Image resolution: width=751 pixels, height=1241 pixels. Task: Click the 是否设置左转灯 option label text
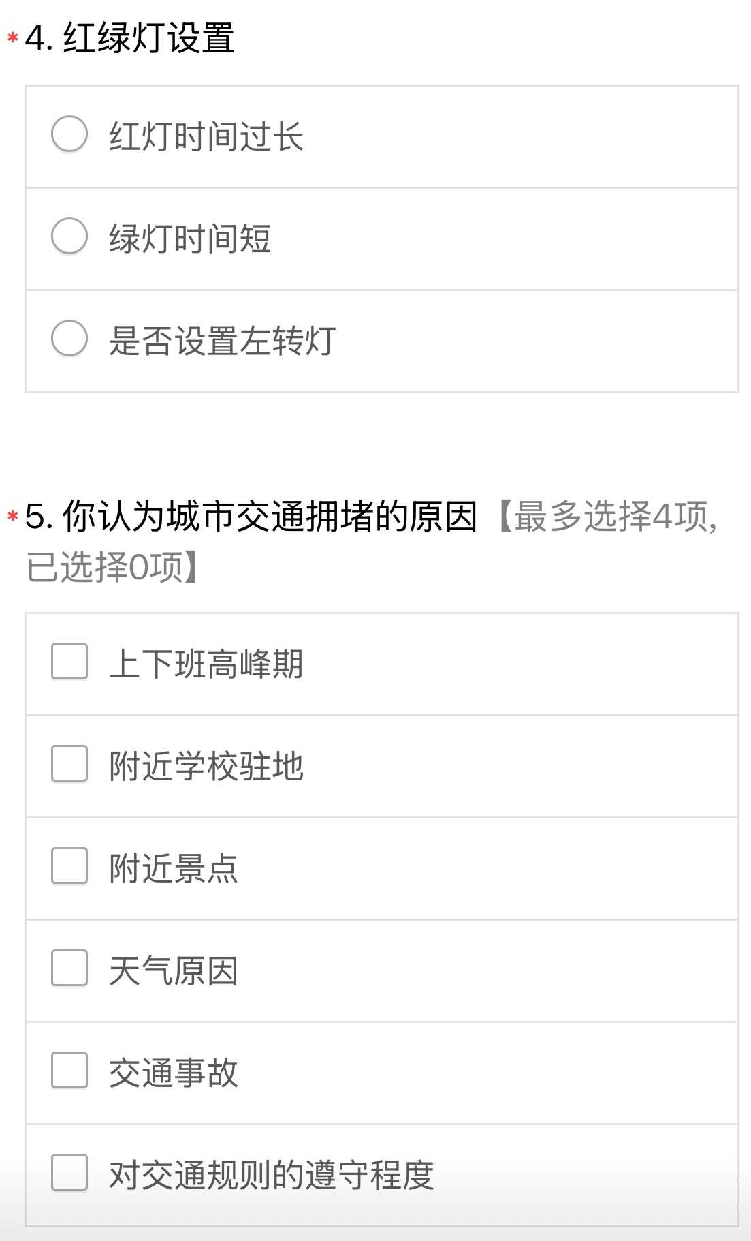click(222, 341)
